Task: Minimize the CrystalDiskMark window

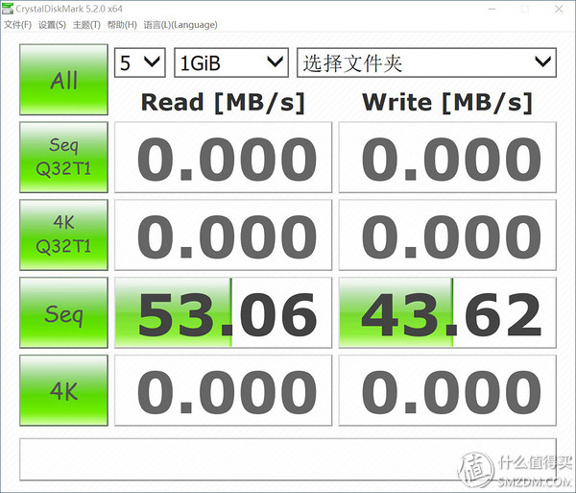Action: click(492, 9)
